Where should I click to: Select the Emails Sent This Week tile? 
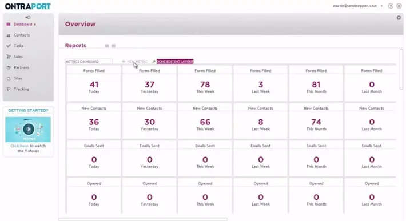[205, 158]
